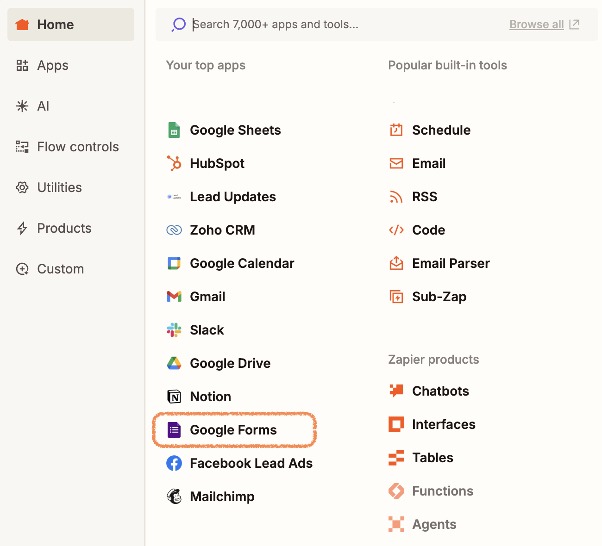Select the Schedule calendar icon
The width and height of the screenshot is (602, 546).
tap(396, 130)
